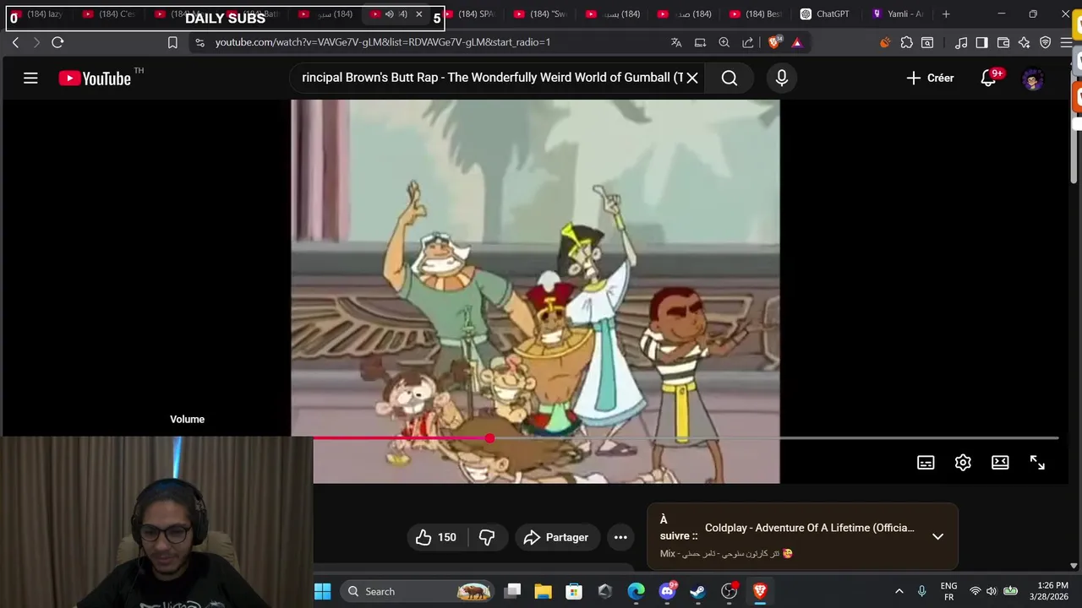Open the Windows Start menu
The image size is (1082, 608).
point(323,591)
